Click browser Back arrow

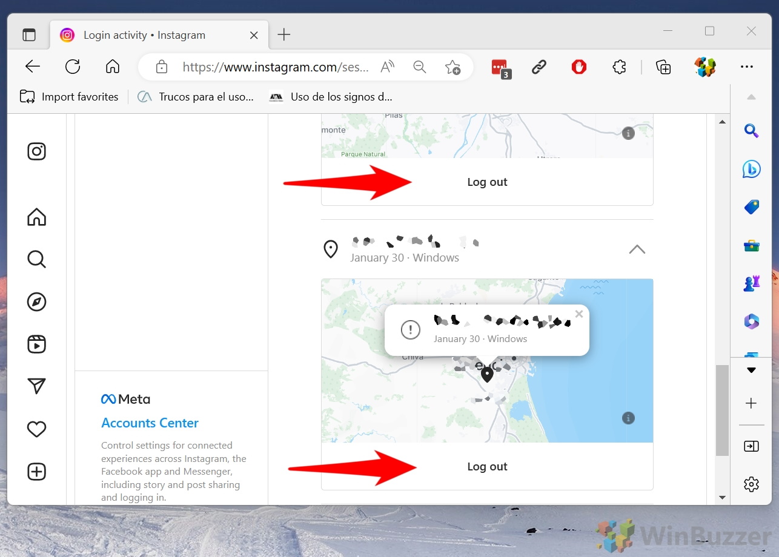pos(33,67)
